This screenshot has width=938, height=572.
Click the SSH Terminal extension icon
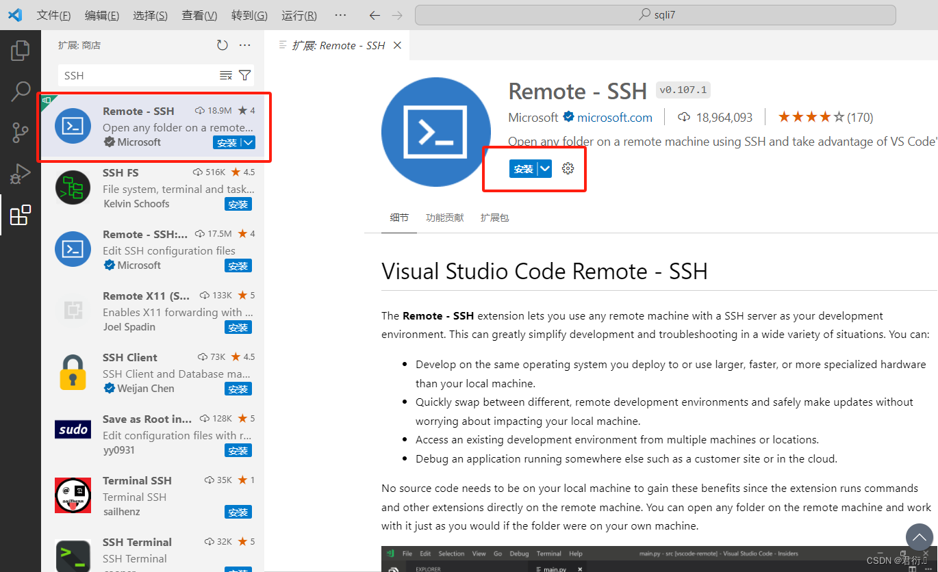coord(73,556)
